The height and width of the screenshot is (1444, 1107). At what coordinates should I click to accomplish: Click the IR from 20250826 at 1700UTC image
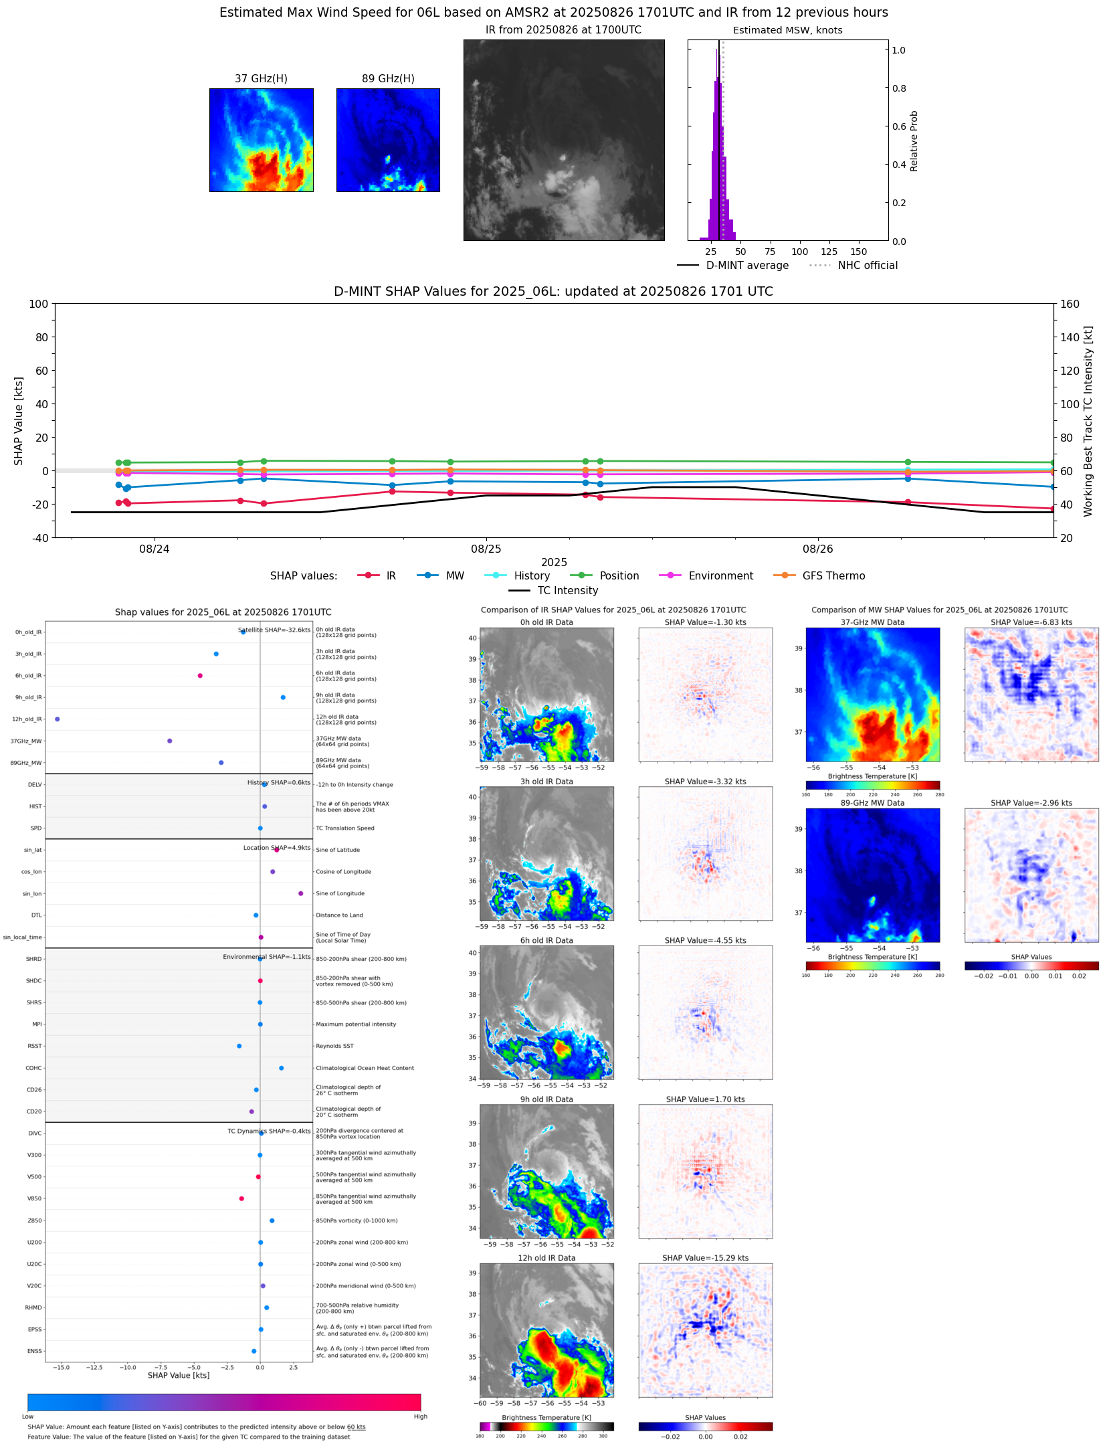click(564, 140)
